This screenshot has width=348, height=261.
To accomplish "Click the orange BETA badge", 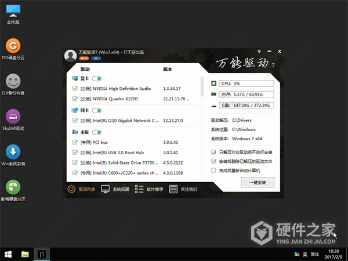I will 84,59.
